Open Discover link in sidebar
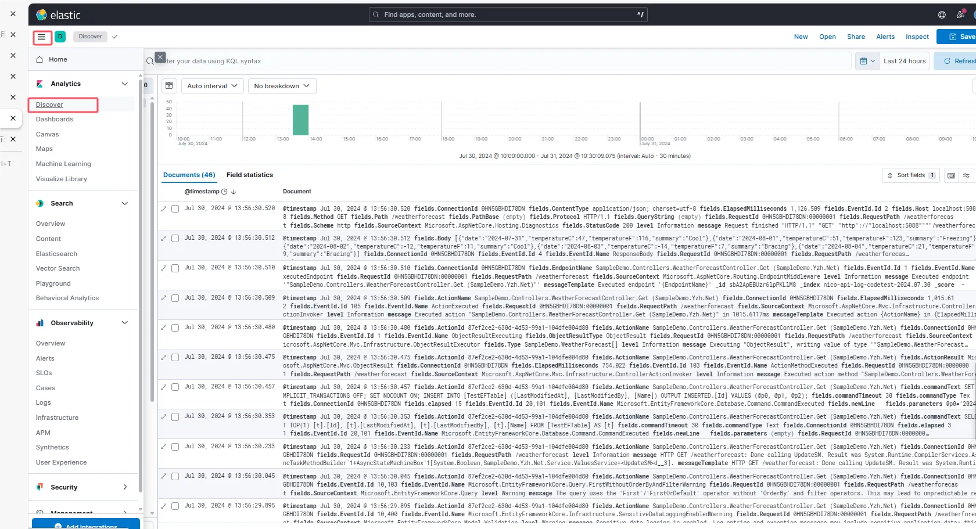This screenshot has height=529, width=976. click(49, 105)
